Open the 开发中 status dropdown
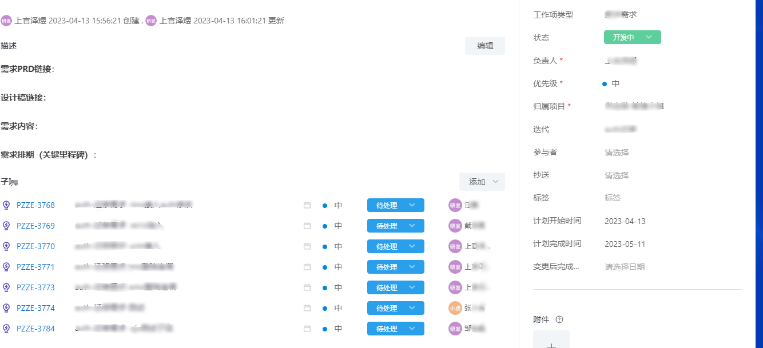The height and width of the screenshot is (348, 763). click(632, 38)
